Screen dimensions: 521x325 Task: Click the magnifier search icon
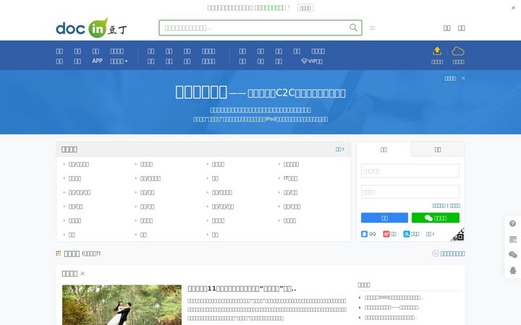[354, 27]
